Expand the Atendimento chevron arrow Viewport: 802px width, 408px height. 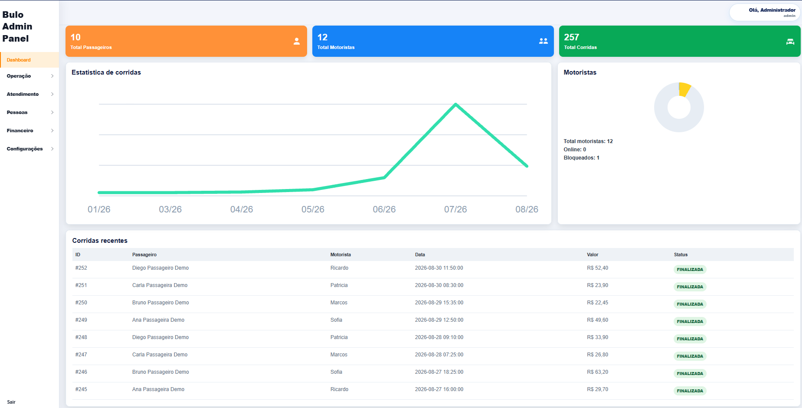pyautogui.click(x=52, y=94)
